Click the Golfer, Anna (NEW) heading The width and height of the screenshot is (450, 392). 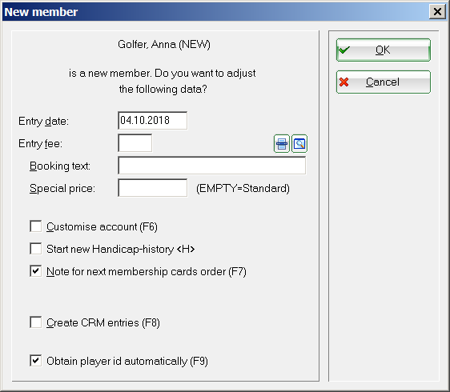164,45
